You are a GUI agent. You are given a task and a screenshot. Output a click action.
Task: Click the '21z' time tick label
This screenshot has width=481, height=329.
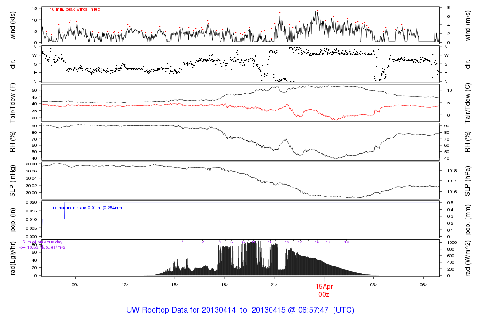(274, 285)
